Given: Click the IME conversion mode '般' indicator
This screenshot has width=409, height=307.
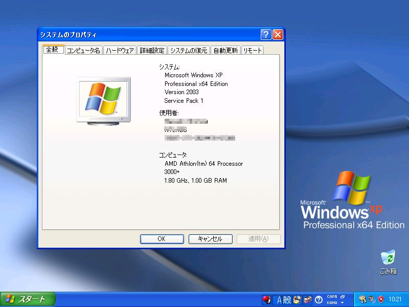Looking at the screenshot, I should pyautogui.click(x=287, y=300).
